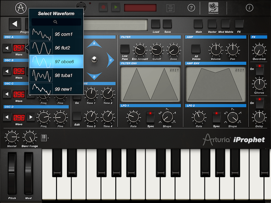
Task: Click the No Host App icon
Action: 170,8
